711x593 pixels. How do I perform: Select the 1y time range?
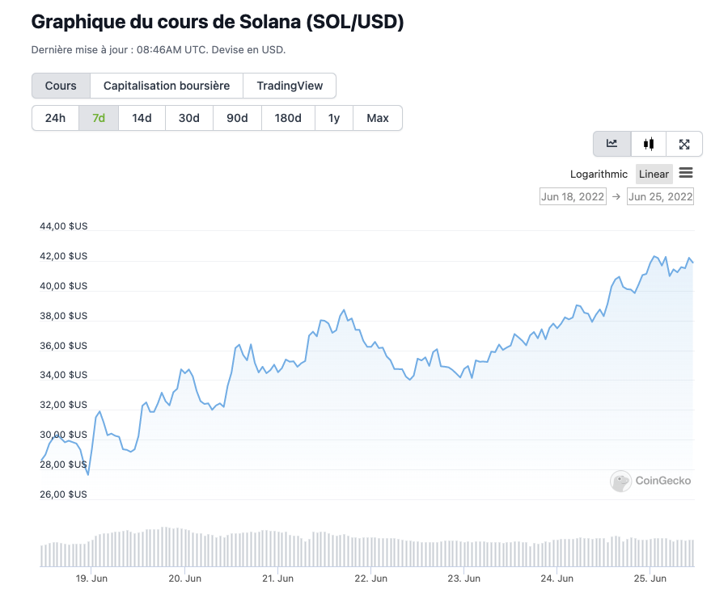pyautogui.click(x=334, y=118)
